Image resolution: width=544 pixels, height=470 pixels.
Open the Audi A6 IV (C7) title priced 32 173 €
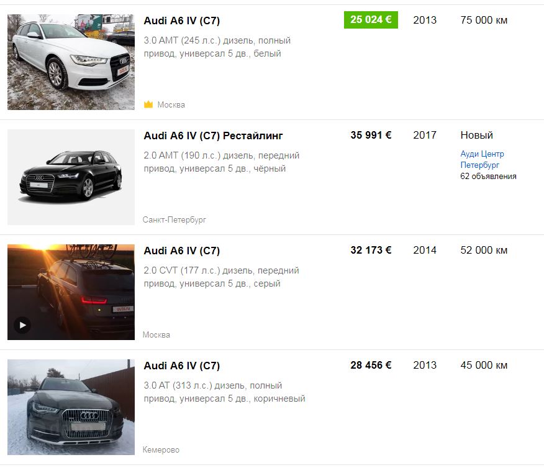pos(182,251)
